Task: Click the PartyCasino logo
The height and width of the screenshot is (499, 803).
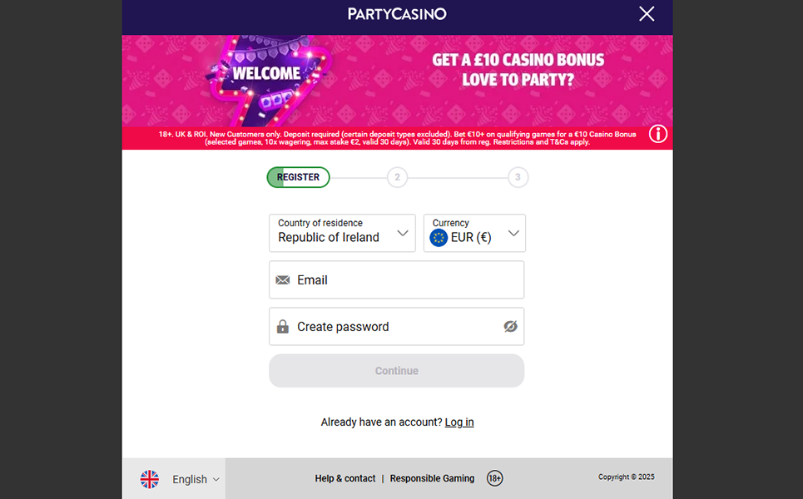Action: (x=396, y=14)
